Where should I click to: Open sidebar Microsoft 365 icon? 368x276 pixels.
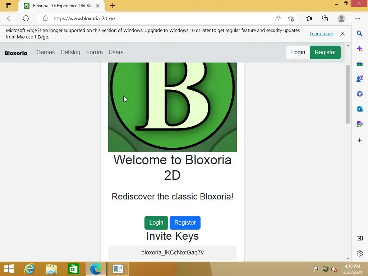[x=359, y=94]
